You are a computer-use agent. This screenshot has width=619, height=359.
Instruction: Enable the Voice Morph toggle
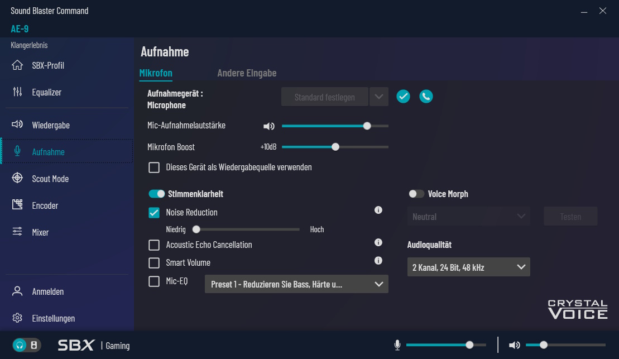coord(416,194)
